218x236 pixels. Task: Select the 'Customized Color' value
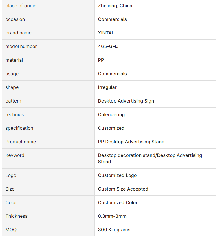(x=118, y=203)
